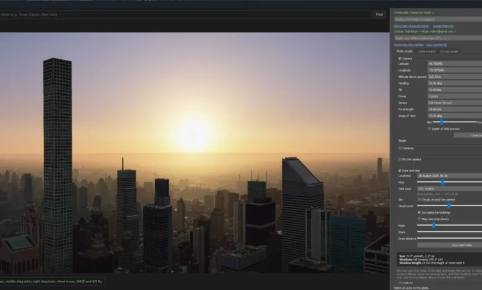Toggle the Camera section checkbox
482x290 pixels.
click(x=400, y=58)
